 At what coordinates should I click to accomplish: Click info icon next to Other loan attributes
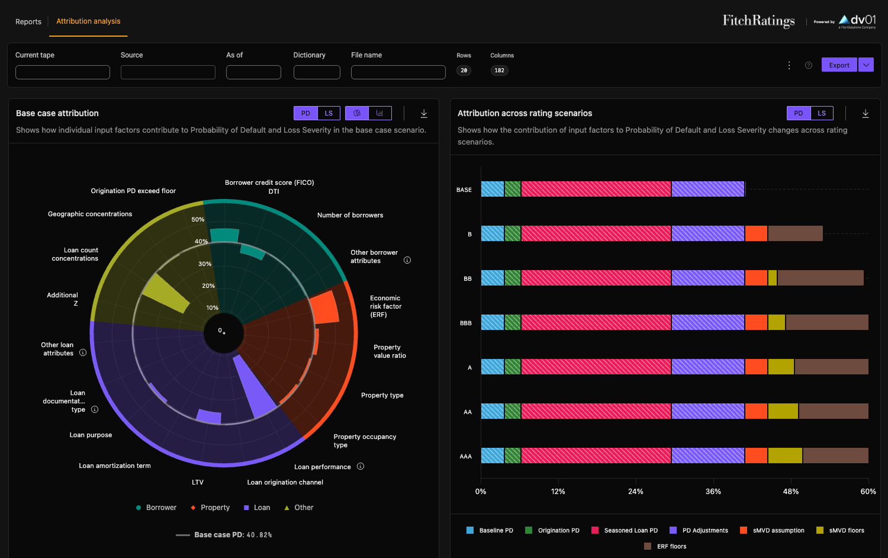(83, 352)
